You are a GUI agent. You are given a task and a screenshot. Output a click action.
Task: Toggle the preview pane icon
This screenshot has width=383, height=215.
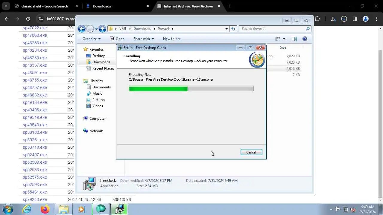pyautogui.click(x=294, y=39)
